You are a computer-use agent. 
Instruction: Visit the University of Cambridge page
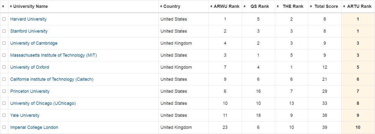click(34, 43)
